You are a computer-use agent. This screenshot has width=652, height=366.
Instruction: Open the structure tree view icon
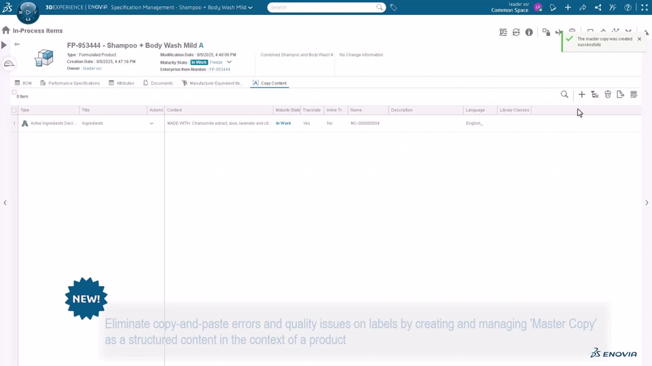click(x=503, y=33)
